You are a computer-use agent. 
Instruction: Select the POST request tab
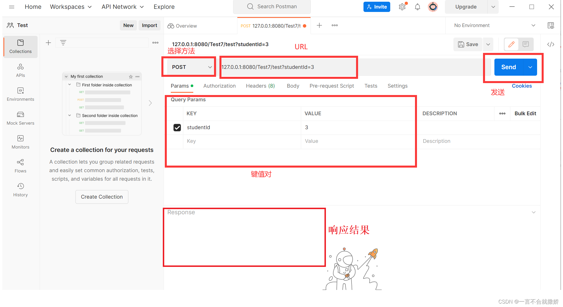coord(273,26)
